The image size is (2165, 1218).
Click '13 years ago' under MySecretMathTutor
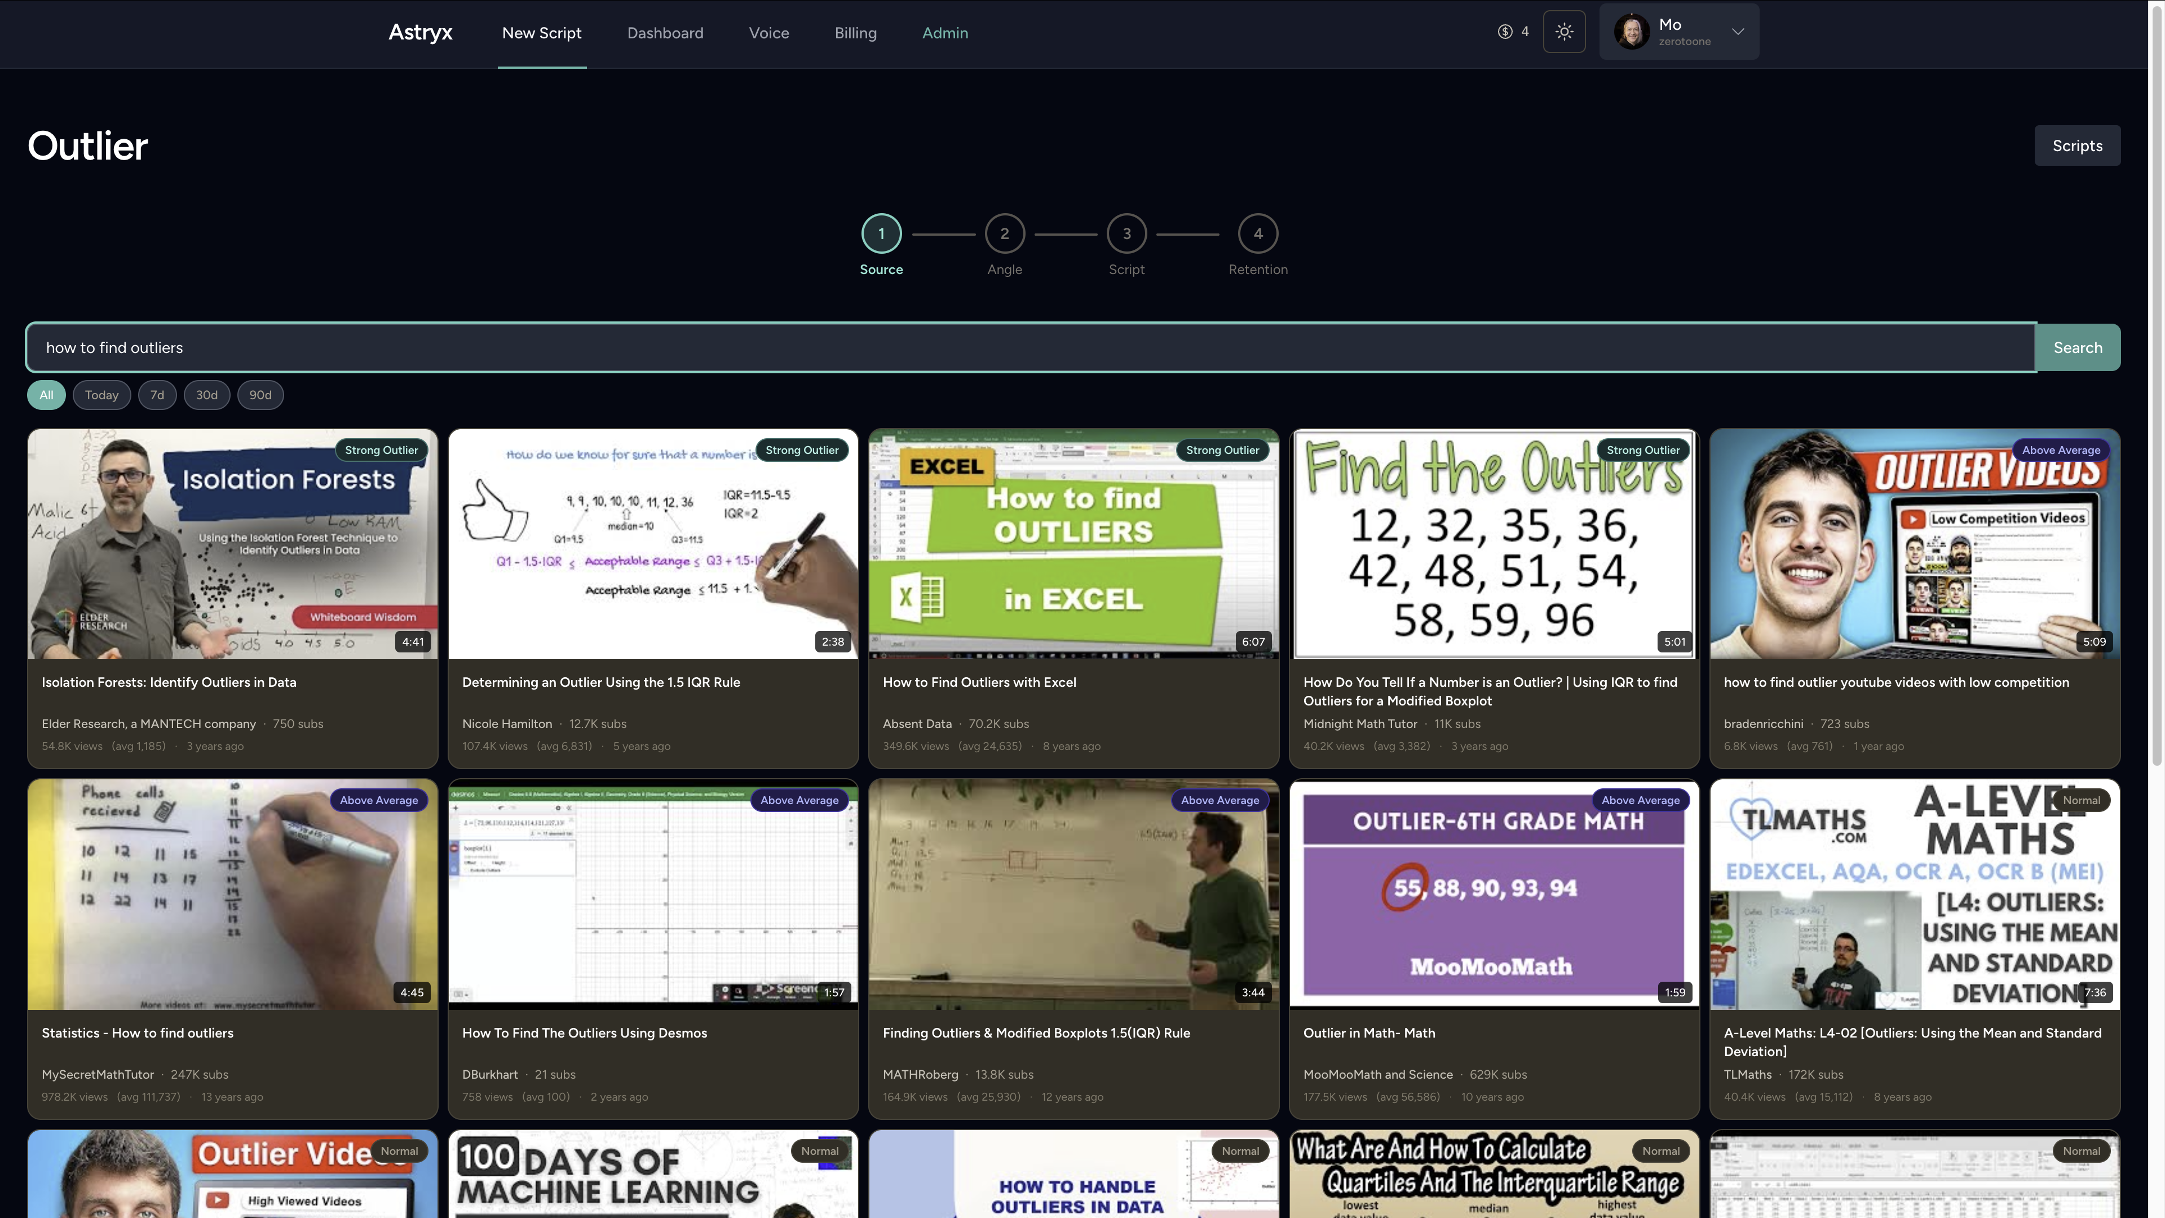[232, 1097]
